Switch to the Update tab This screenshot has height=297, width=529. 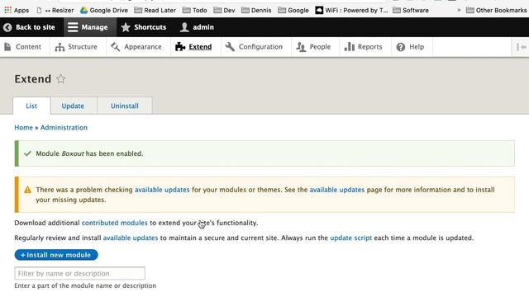tap(73, 106)
